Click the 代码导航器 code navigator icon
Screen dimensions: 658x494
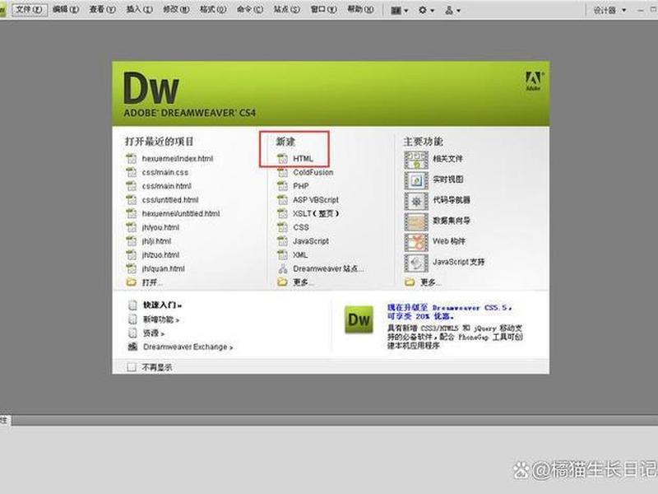(x=416, y=201)
